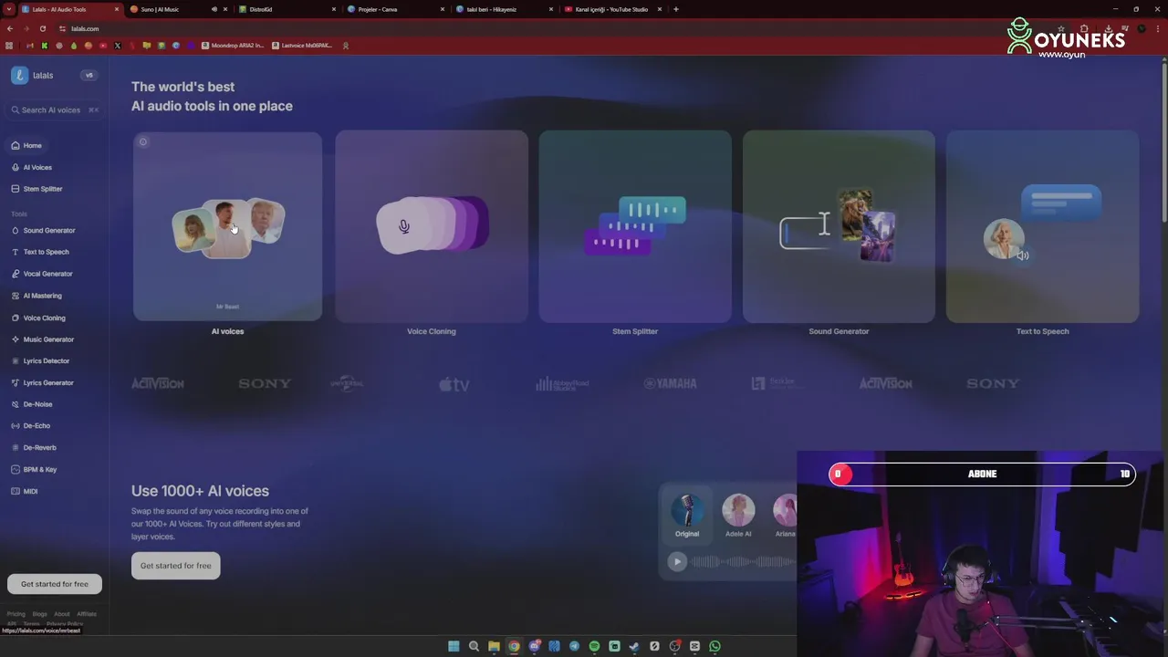Image resolution: width=1168 pixels, height=657 pixels.
Task: Go back with the browser back arrow
Action: click(x=10, y=28)
